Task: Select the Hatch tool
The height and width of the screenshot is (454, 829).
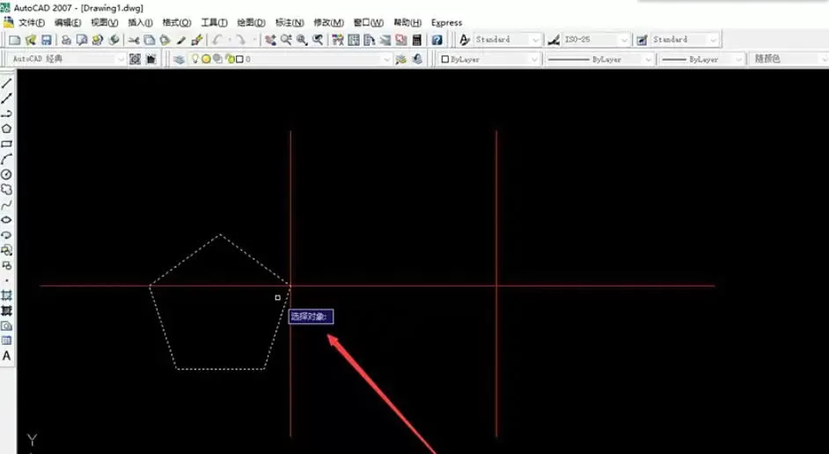Action: [x=6, y=296]
